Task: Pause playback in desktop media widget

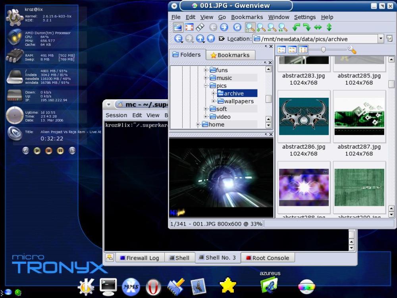Action: [60, 151]
